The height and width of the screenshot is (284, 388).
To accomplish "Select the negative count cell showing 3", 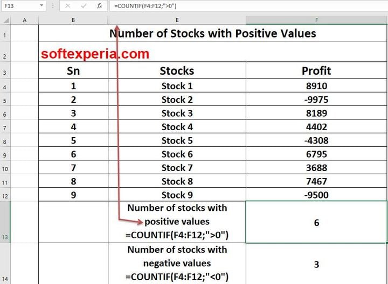I will (316, 264).
